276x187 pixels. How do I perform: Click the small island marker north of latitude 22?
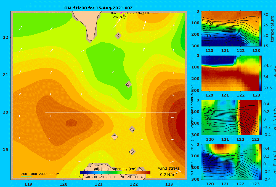click(118, 35)
